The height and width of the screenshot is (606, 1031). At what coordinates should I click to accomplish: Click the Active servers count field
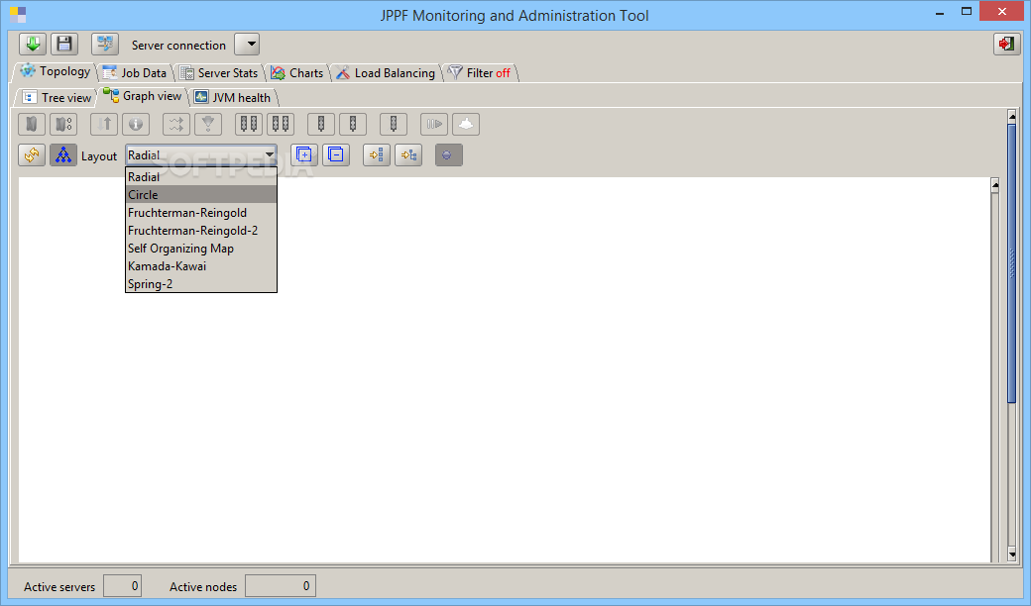pyautogui.click(x=122, y=585)
